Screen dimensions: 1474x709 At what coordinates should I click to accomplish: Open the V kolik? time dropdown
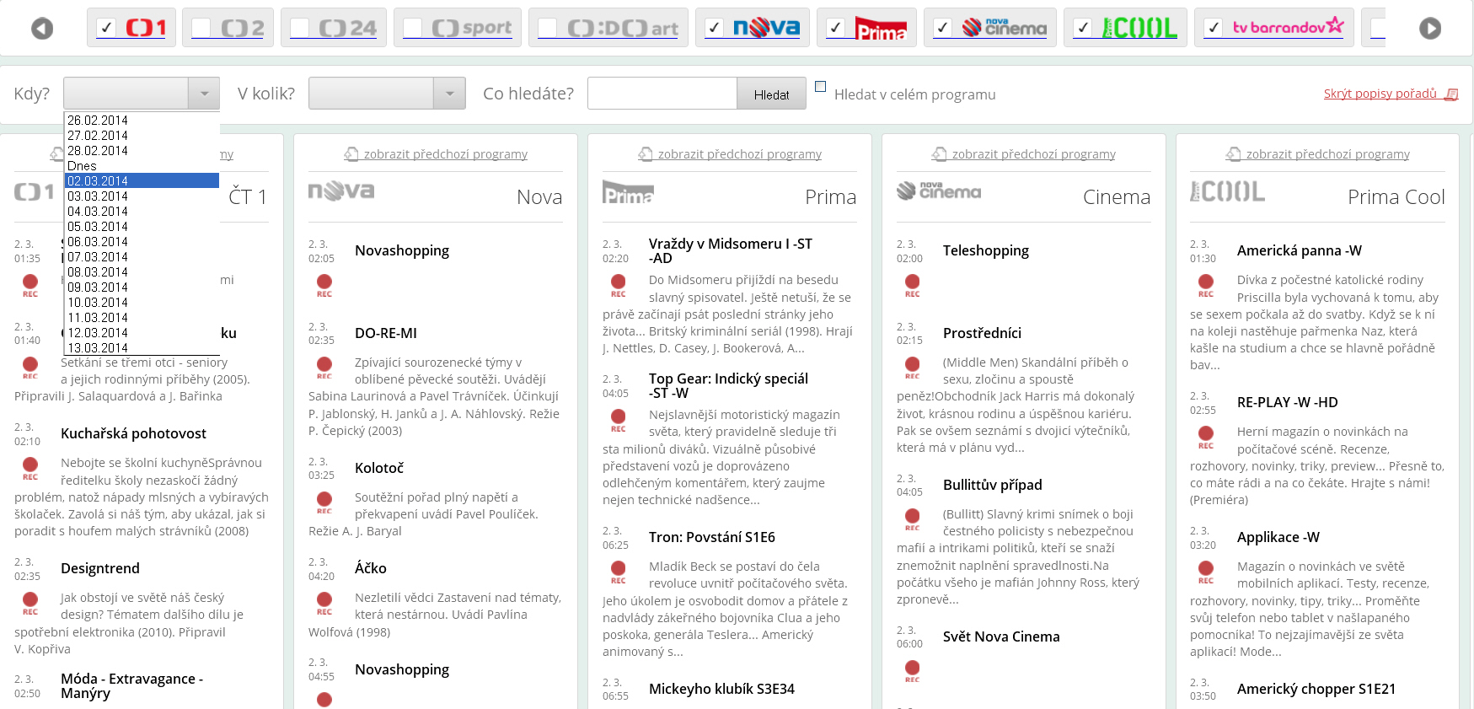tap(449, 94)
